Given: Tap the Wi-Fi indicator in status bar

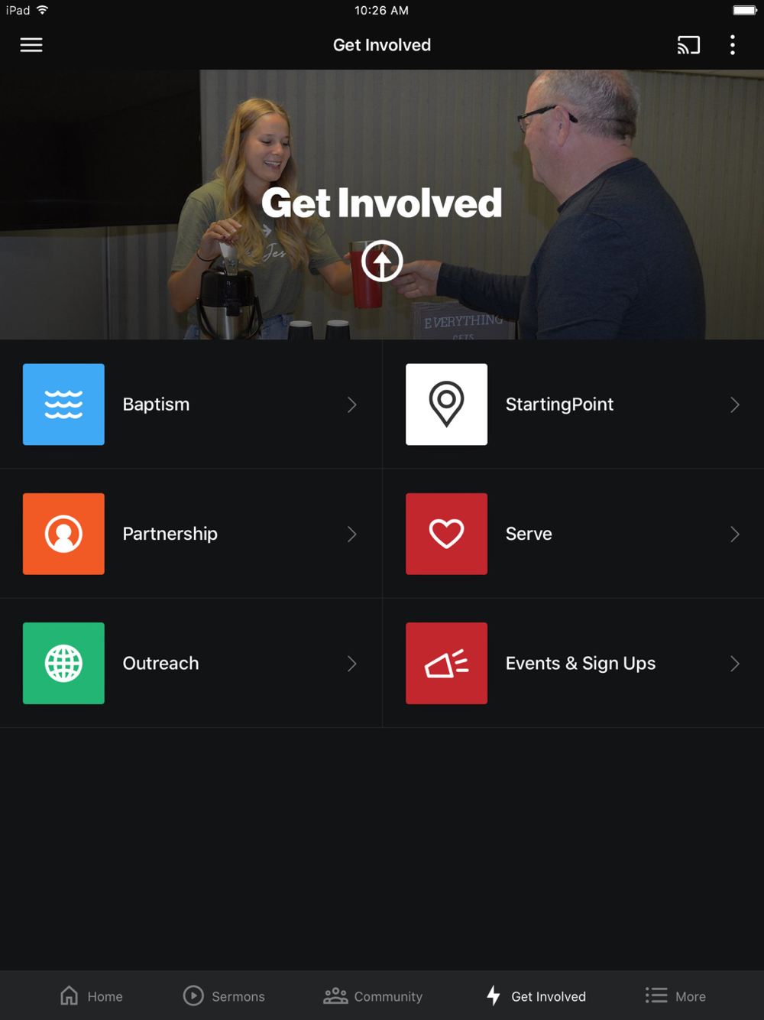Looking at the screenshot, I should 43,10.
